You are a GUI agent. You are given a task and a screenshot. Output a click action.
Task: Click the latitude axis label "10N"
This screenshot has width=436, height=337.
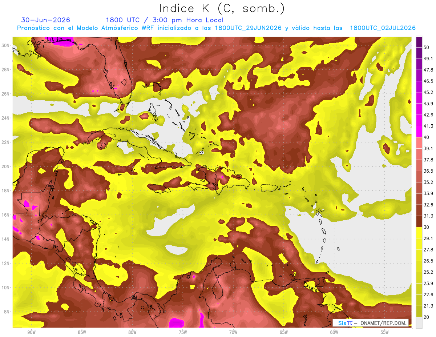tap(6, 288)
